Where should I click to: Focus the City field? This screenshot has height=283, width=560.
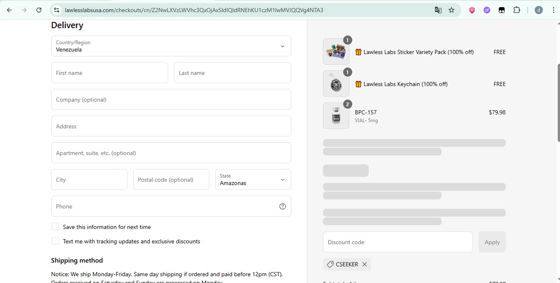tap(89, 179)
